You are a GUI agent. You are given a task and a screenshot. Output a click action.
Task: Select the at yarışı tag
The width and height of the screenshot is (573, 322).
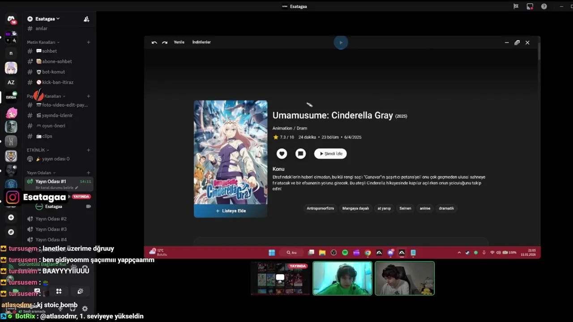pos(384,208)
